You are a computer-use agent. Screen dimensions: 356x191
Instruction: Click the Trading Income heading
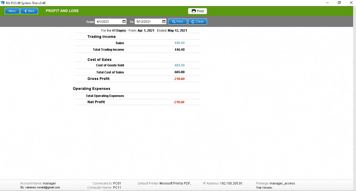[x=101, y=37]
